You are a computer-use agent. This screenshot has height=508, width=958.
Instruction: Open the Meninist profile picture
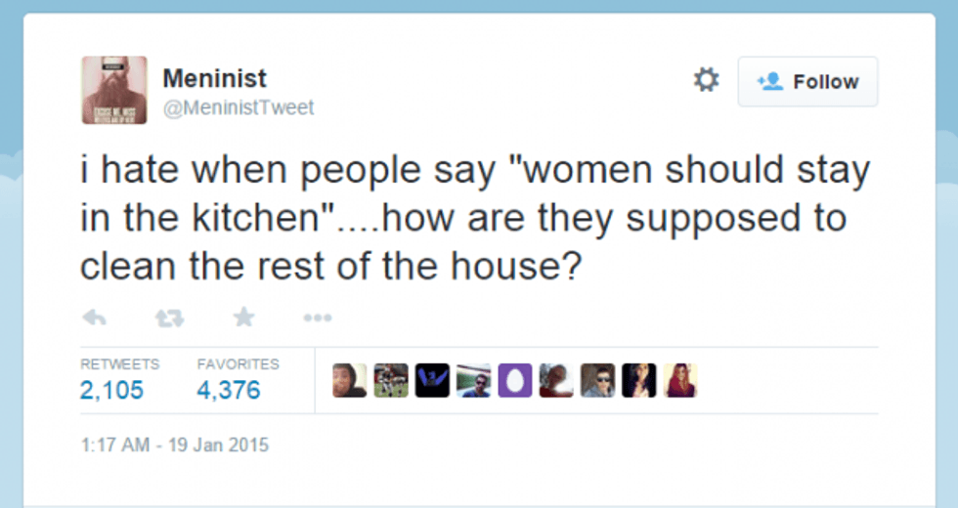114,90
